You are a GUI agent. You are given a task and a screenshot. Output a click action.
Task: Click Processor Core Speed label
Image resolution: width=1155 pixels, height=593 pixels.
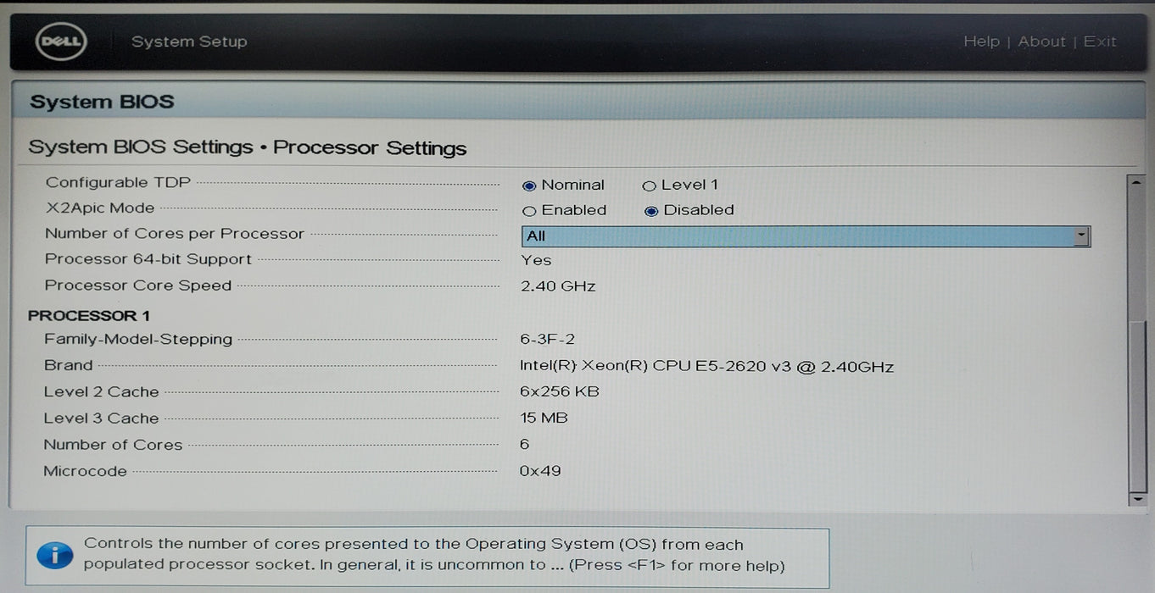(138, 285)
